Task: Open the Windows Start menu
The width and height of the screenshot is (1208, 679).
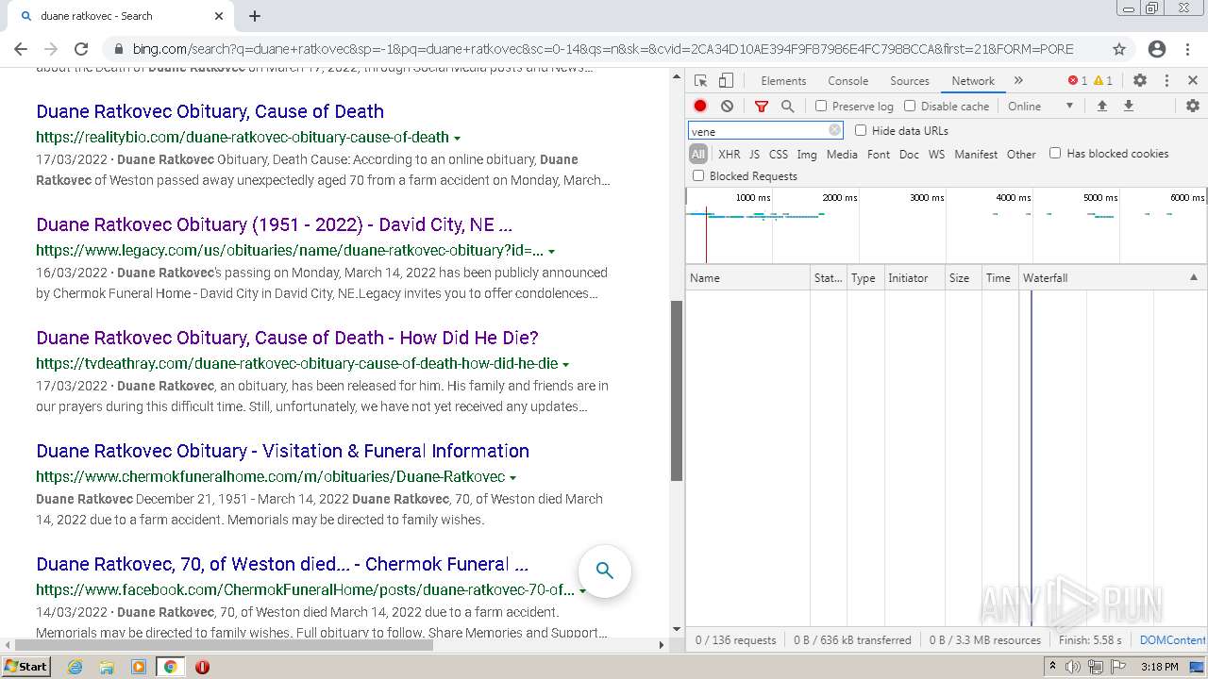Action: (26, 666)
